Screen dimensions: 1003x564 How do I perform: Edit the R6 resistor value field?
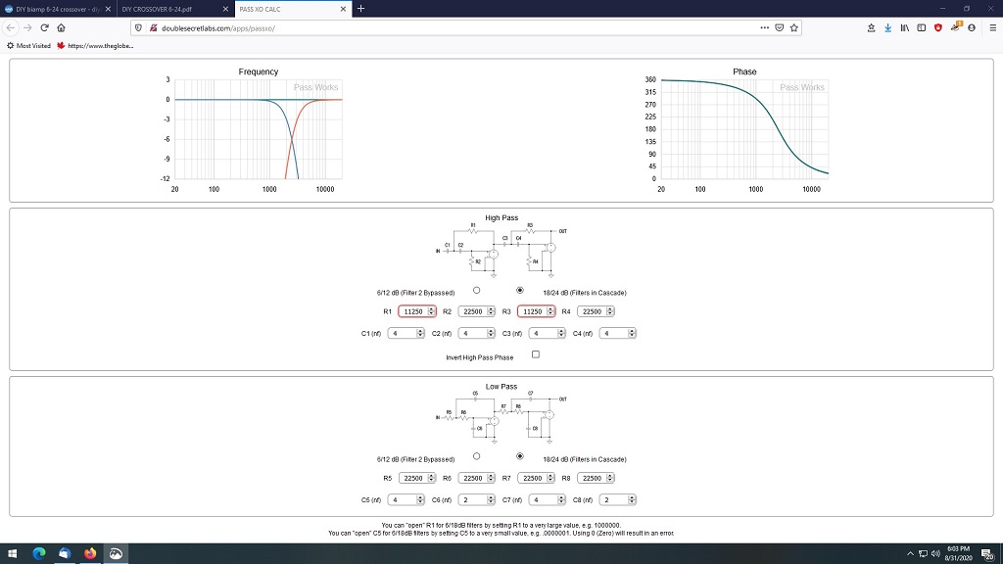click(x=477, y=478)
